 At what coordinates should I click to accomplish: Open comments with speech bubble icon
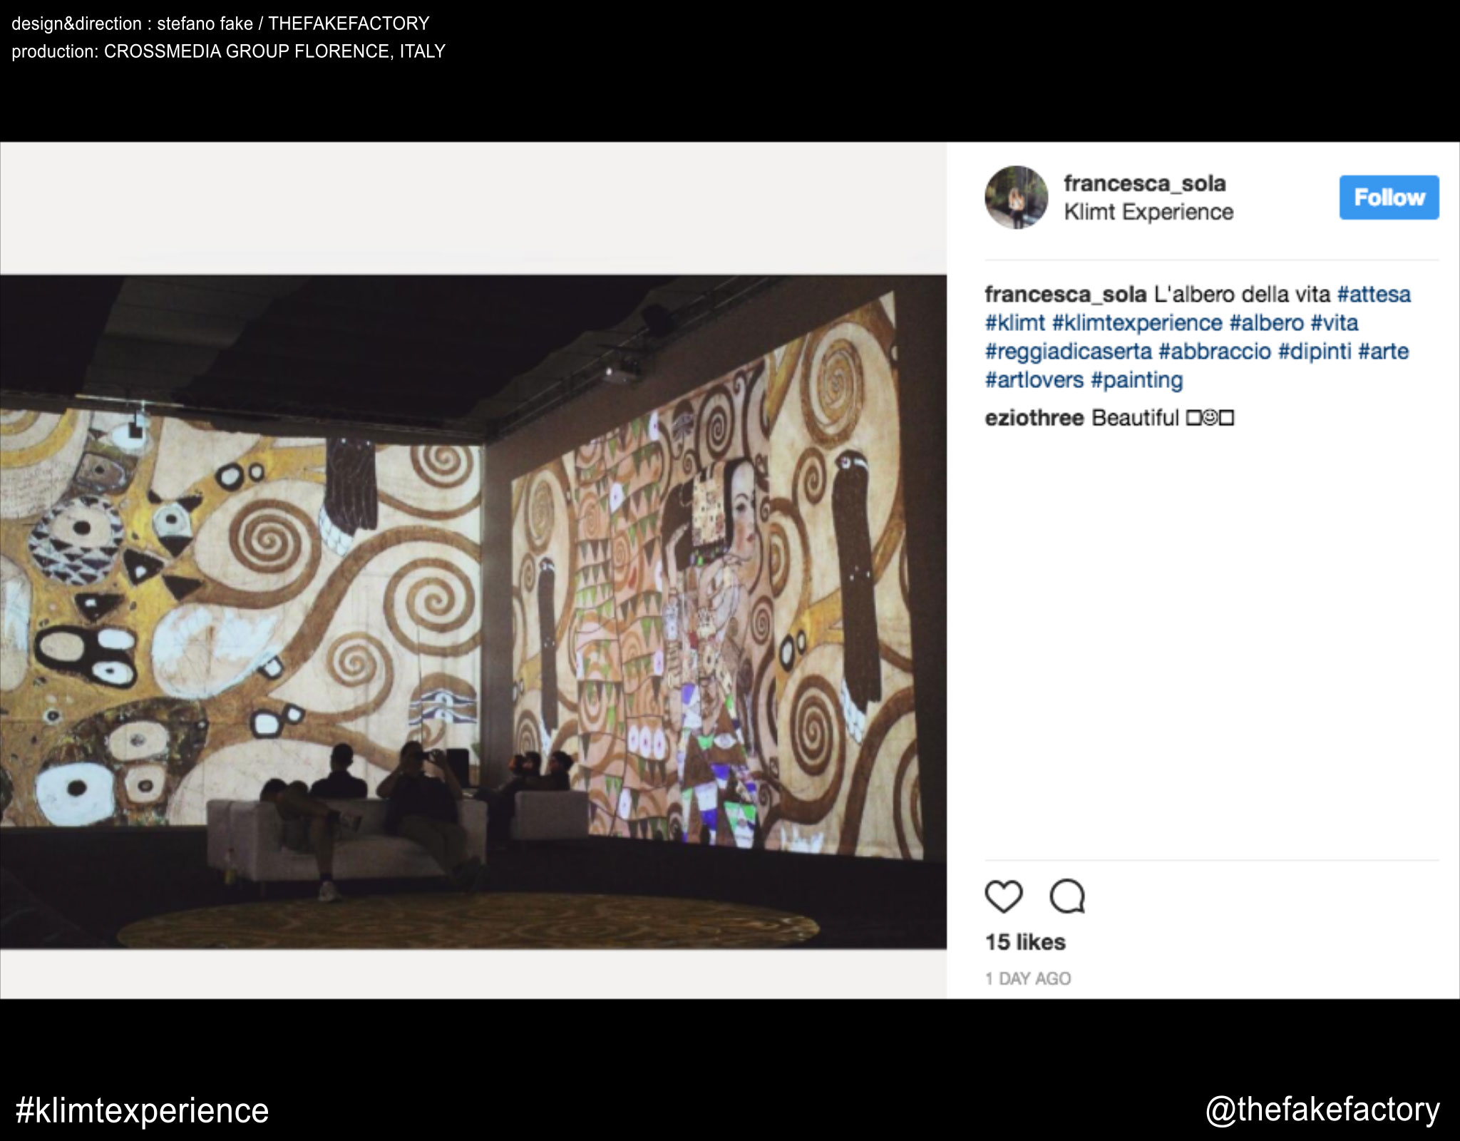point(1067,896)
